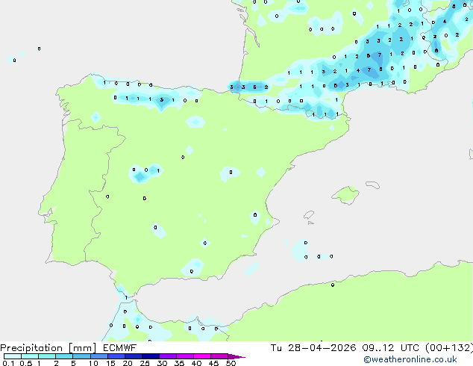Click the '35' legend scale label
Viewport: 473px width, 366px height.
click(x=179, y=363)
